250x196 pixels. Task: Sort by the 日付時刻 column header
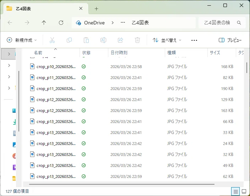(x=119, y=53)
